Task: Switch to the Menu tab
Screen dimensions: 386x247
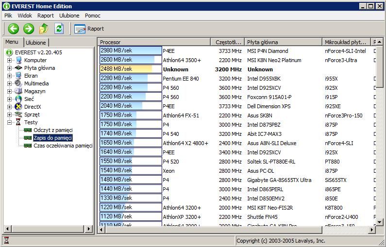Action: pyautogui.click(x=12, y=42)
